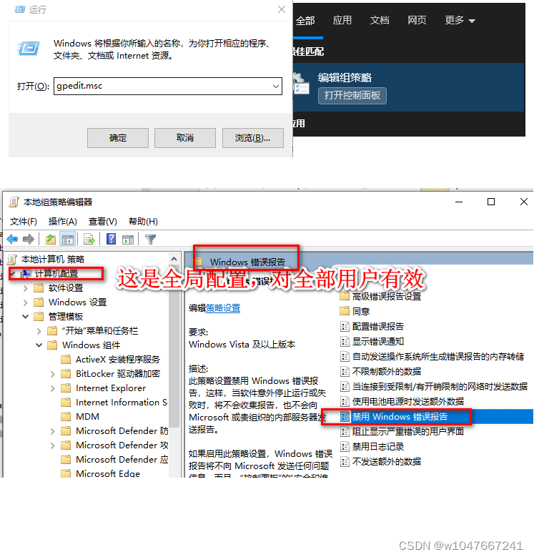The width and height of the screenshot is (534, 557).
Task: Click the Microsoft Edge folder icon
Action: point(66,473)
